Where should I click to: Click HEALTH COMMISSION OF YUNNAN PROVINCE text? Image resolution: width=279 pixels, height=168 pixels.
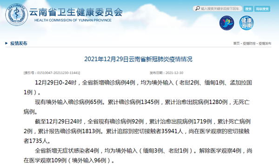[x=73, y=20]
